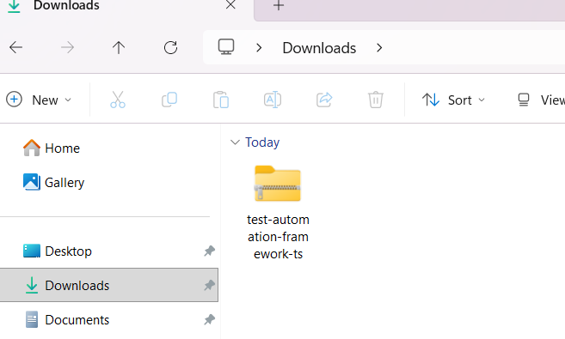Open the View options menu
565x339 pixels.
(x=541, y=100)
